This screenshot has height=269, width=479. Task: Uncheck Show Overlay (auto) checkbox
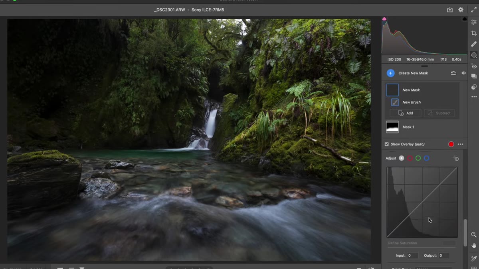click(x=386, y=144)
